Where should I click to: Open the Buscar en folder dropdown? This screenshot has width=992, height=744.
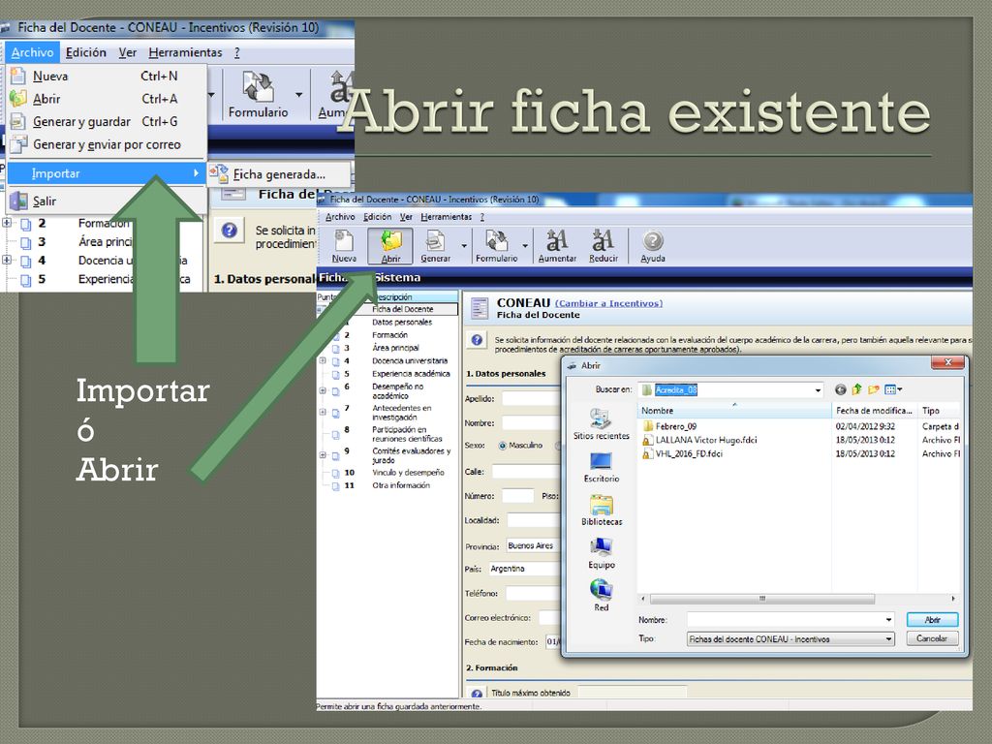pyautogui.click(x=818, y=390)
